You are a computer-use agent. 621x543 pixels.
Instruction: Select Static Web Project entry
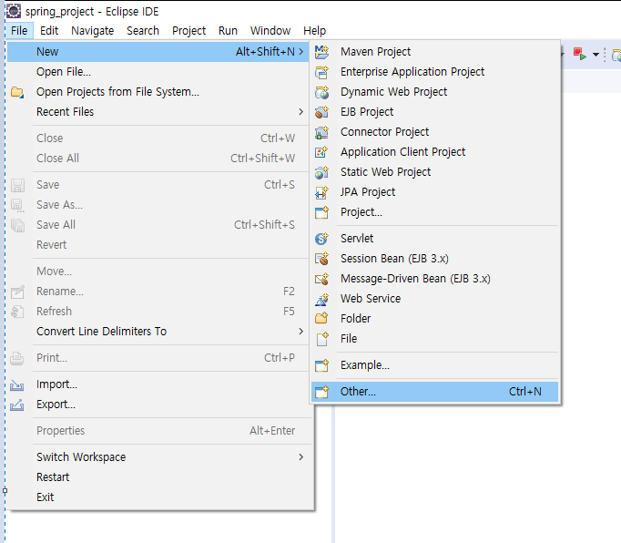pos(435,172)
